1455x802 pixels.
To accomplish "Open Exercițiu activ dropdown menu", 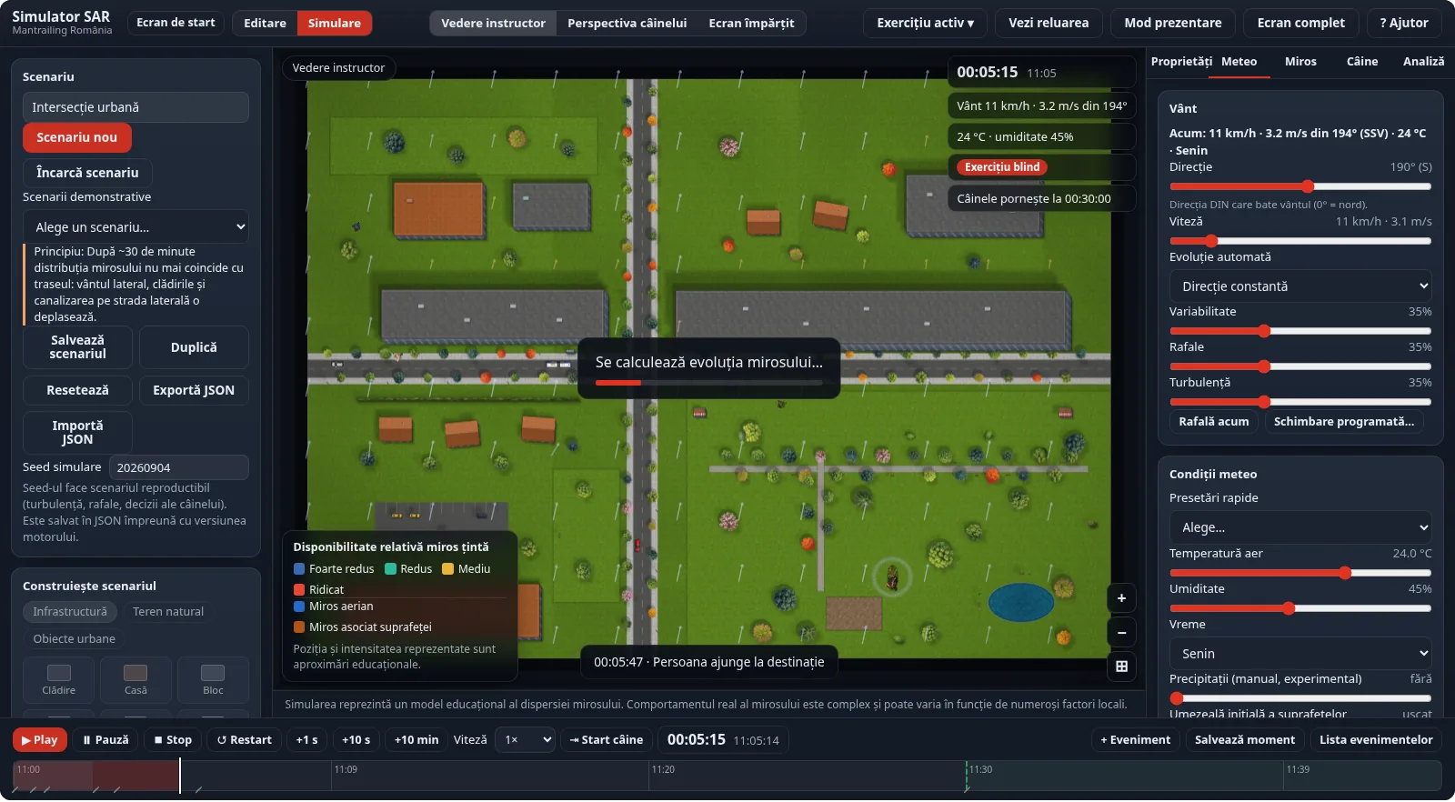I will click(x=925, y=23).
